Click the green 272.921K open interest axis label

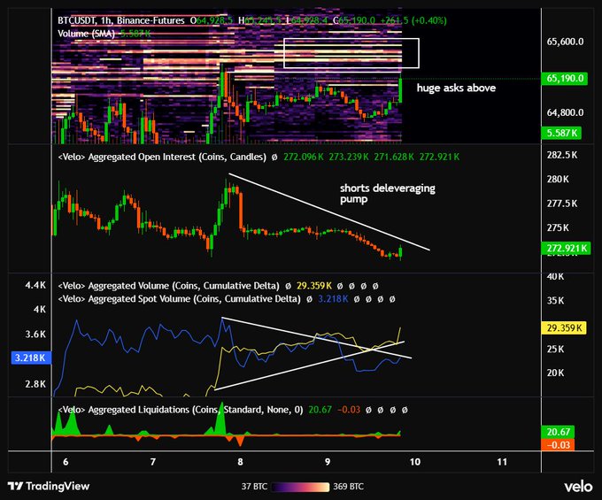pos(566,249)
